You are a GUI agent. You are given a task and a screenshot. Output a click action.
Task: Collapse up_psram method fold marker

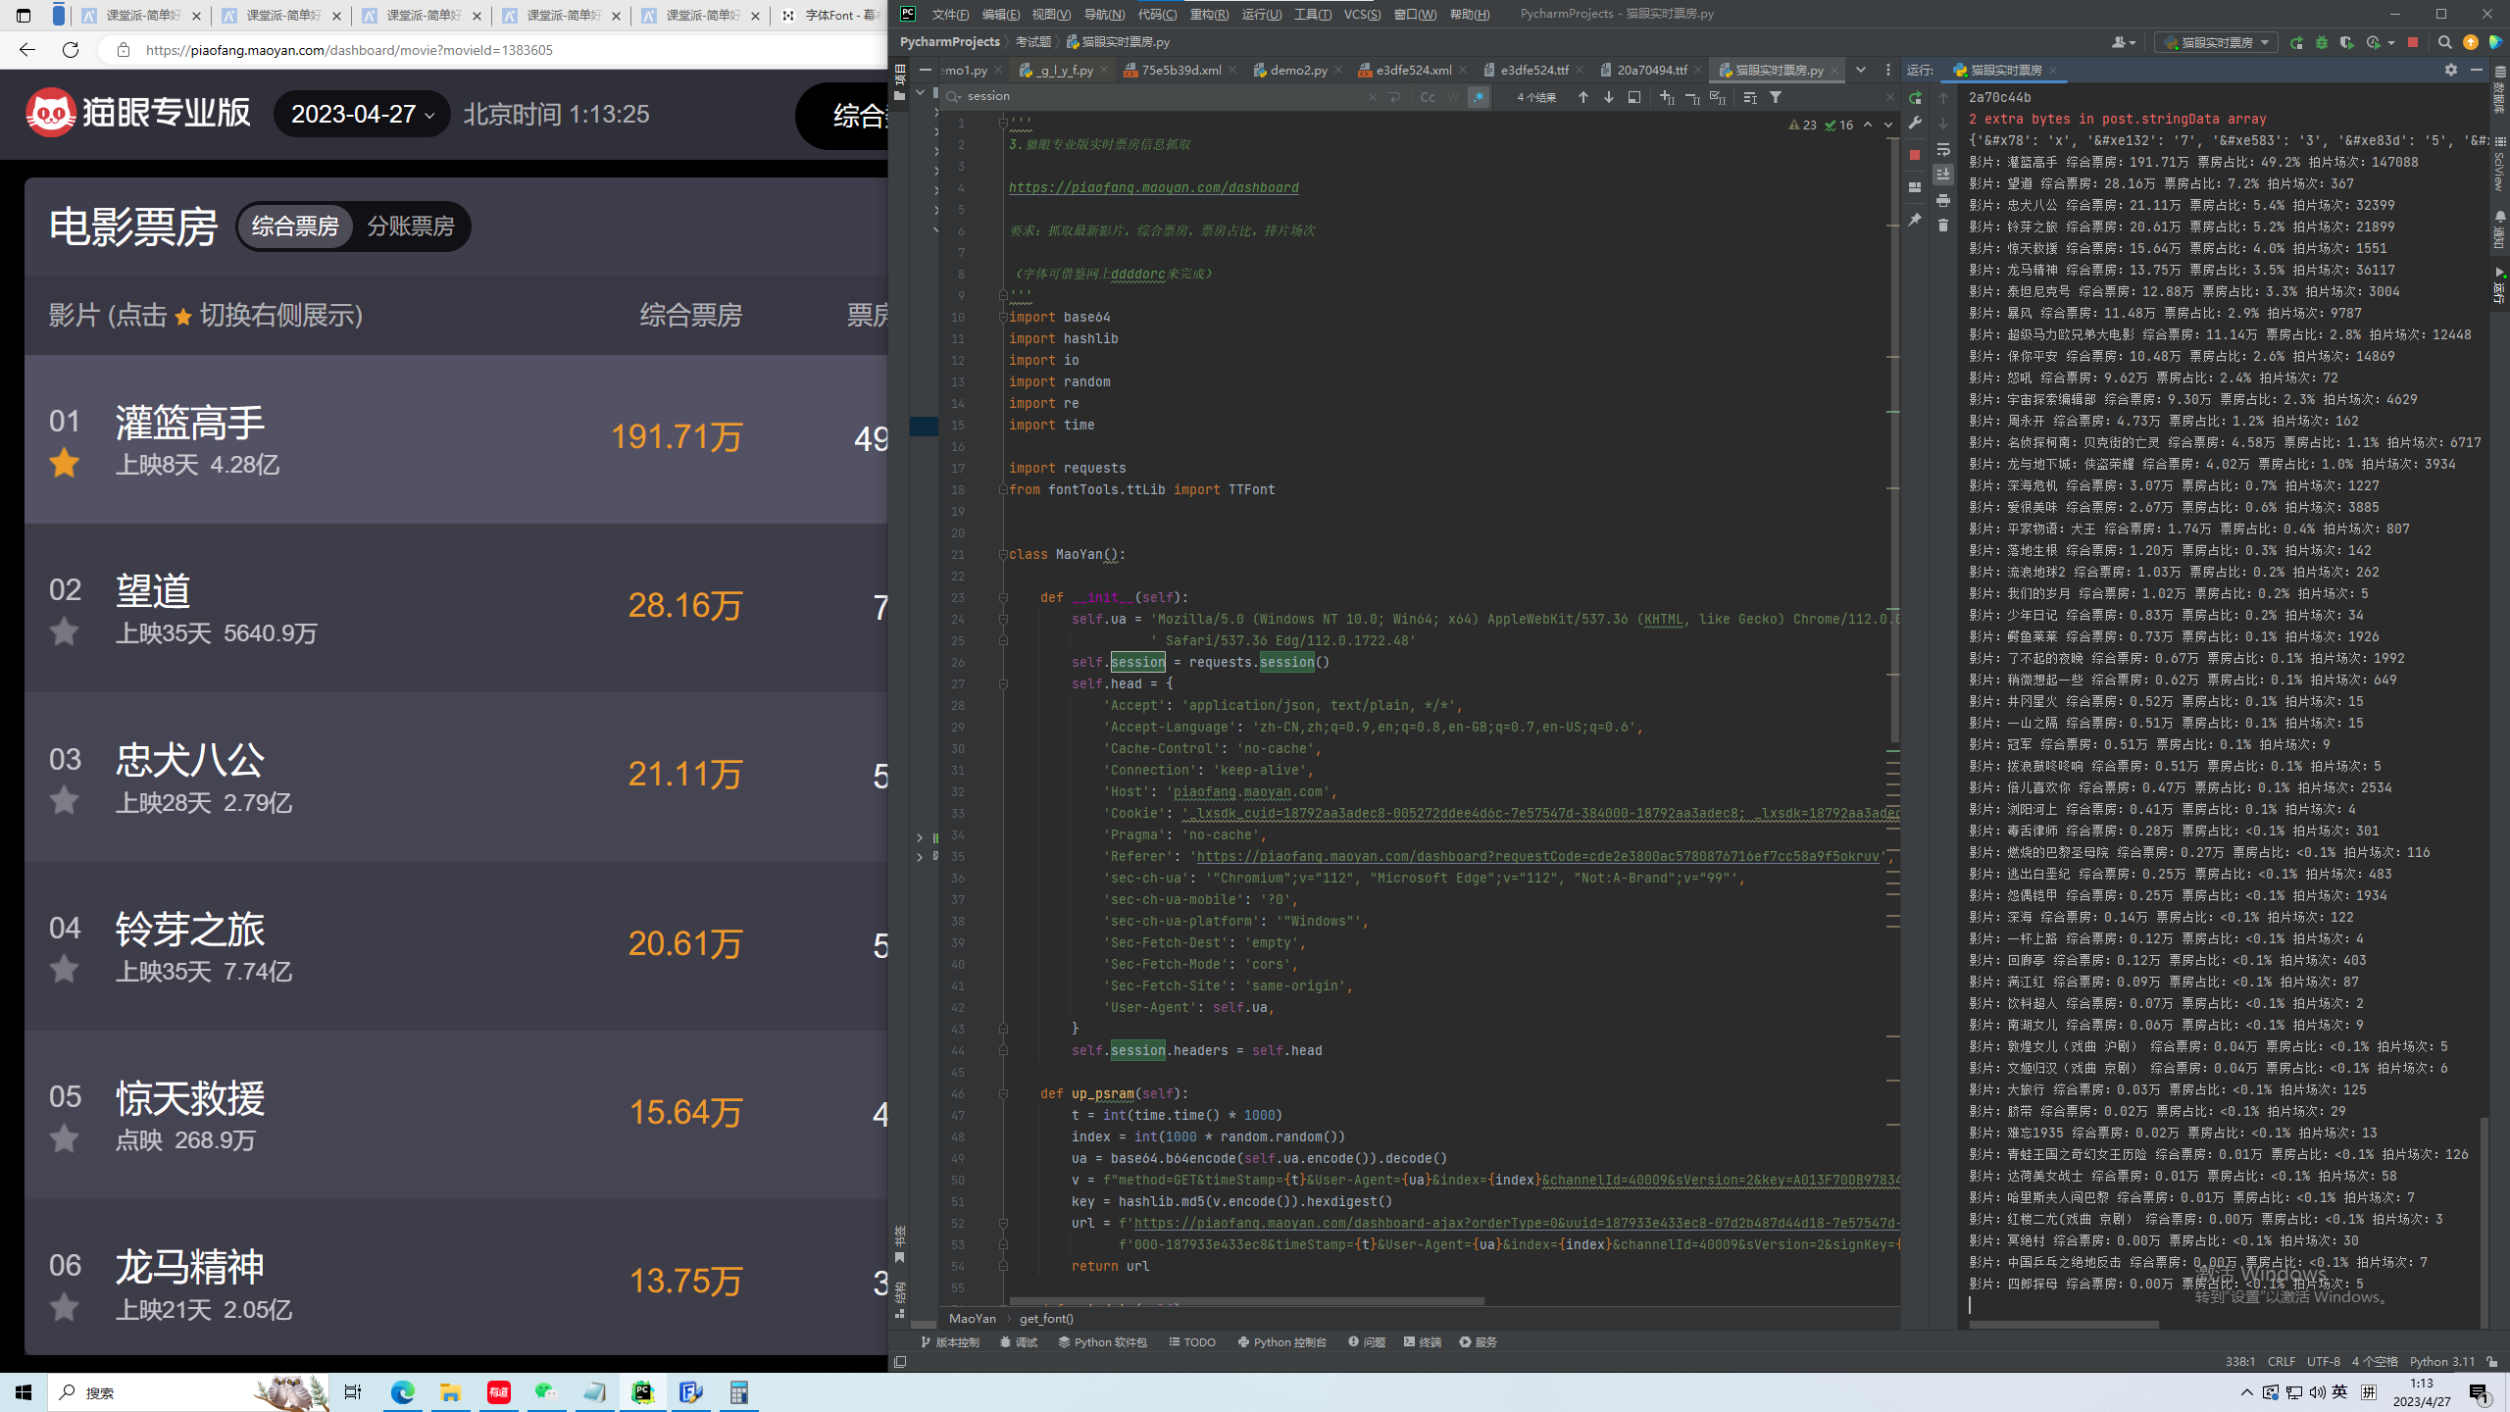(1003, 1093)
